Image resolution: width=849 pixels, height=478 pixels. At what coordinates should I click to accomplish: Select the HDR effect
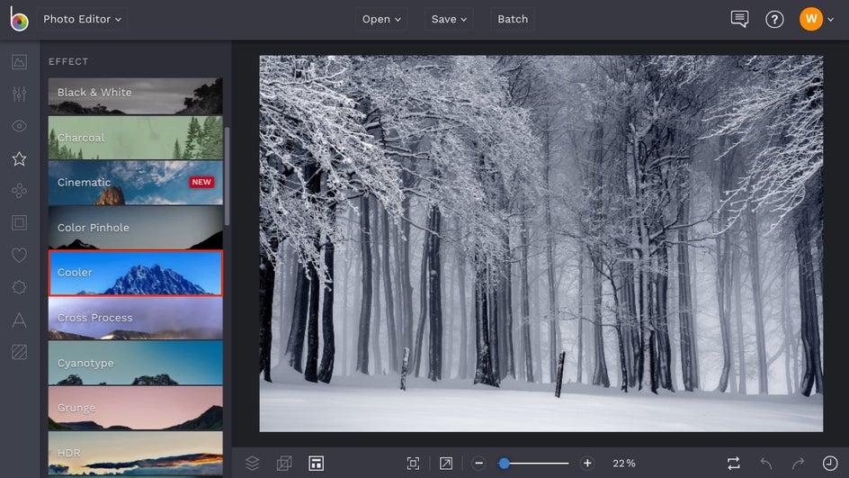click(136, 454)
